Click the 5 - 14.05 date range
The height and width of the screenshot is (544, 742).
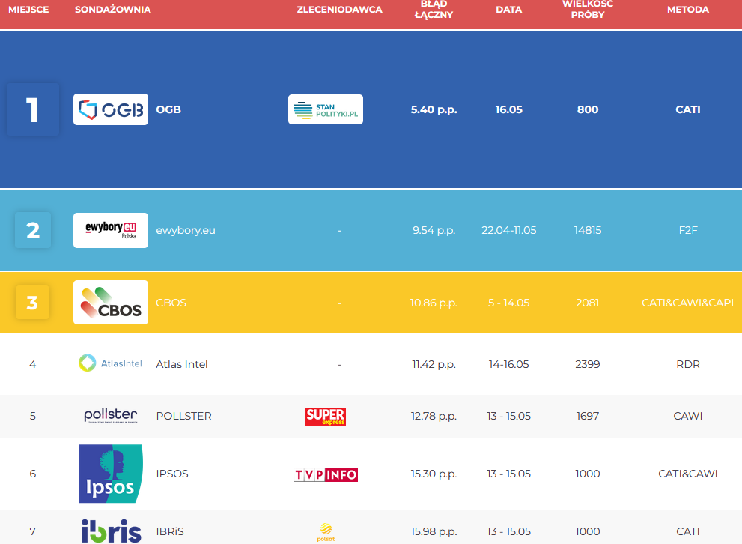pos(508,303)
